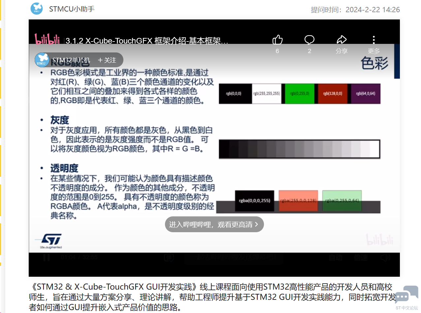The width and height of the screenshot is (421, 313).
Task: Share the video via 分享 arrow icon
Action: tap(341, 40)
